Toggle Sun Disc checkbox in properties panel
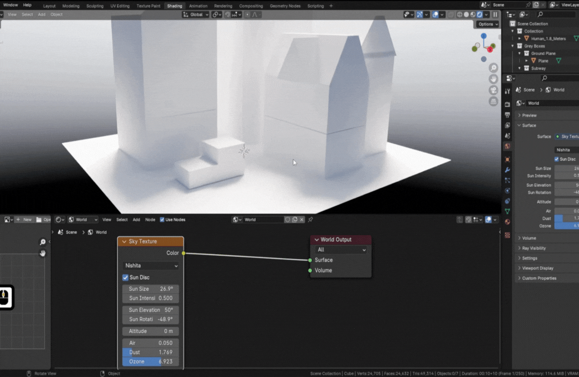579x377 pixels. point(557,159)
